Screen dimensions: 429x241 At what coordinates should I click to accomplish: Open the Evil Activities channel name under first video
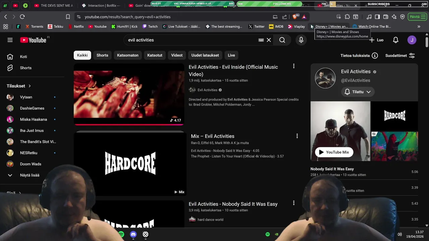[207, 90]
